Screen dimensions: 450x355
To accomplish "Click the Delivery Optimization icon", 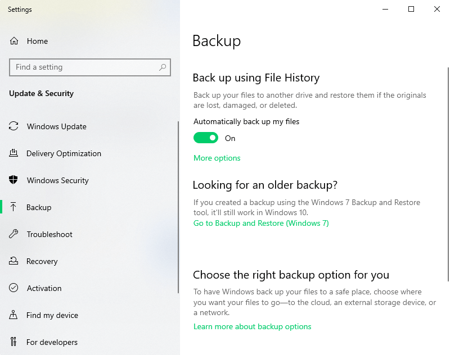I will point(14,153).
